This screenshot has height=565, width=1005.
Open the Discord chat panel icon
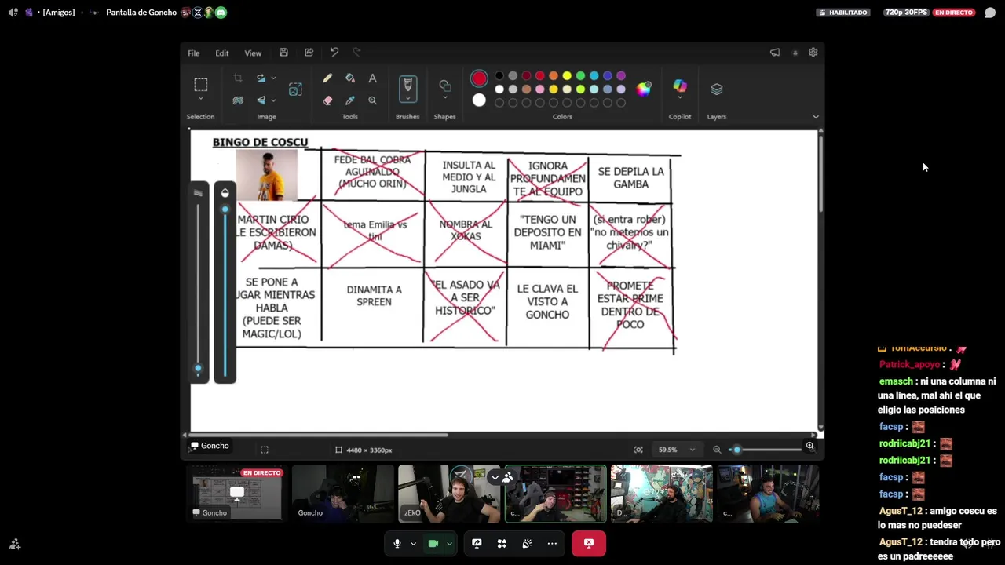point(990,13)
